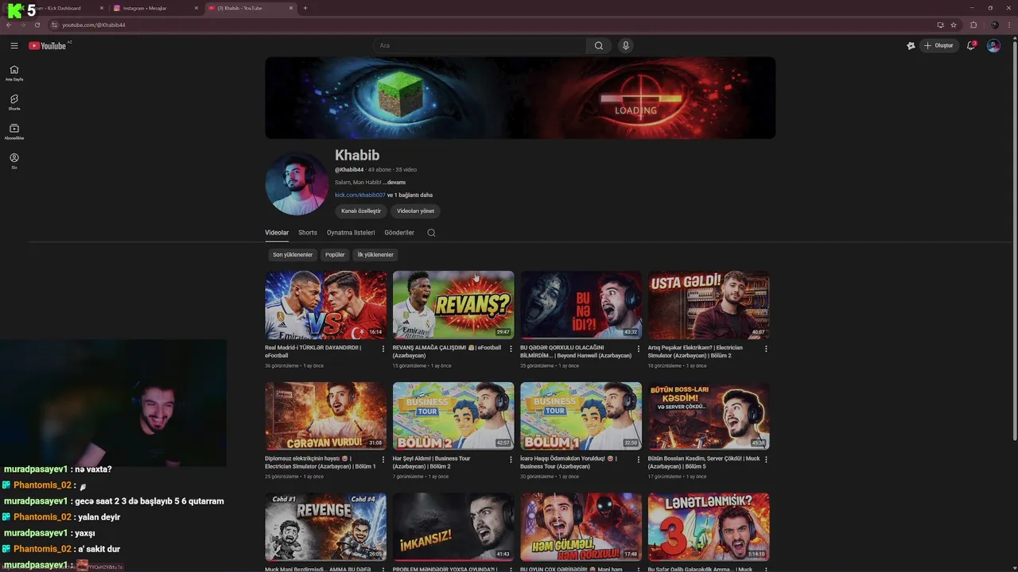Filter videos by Popüler chip

pos(335,255)
